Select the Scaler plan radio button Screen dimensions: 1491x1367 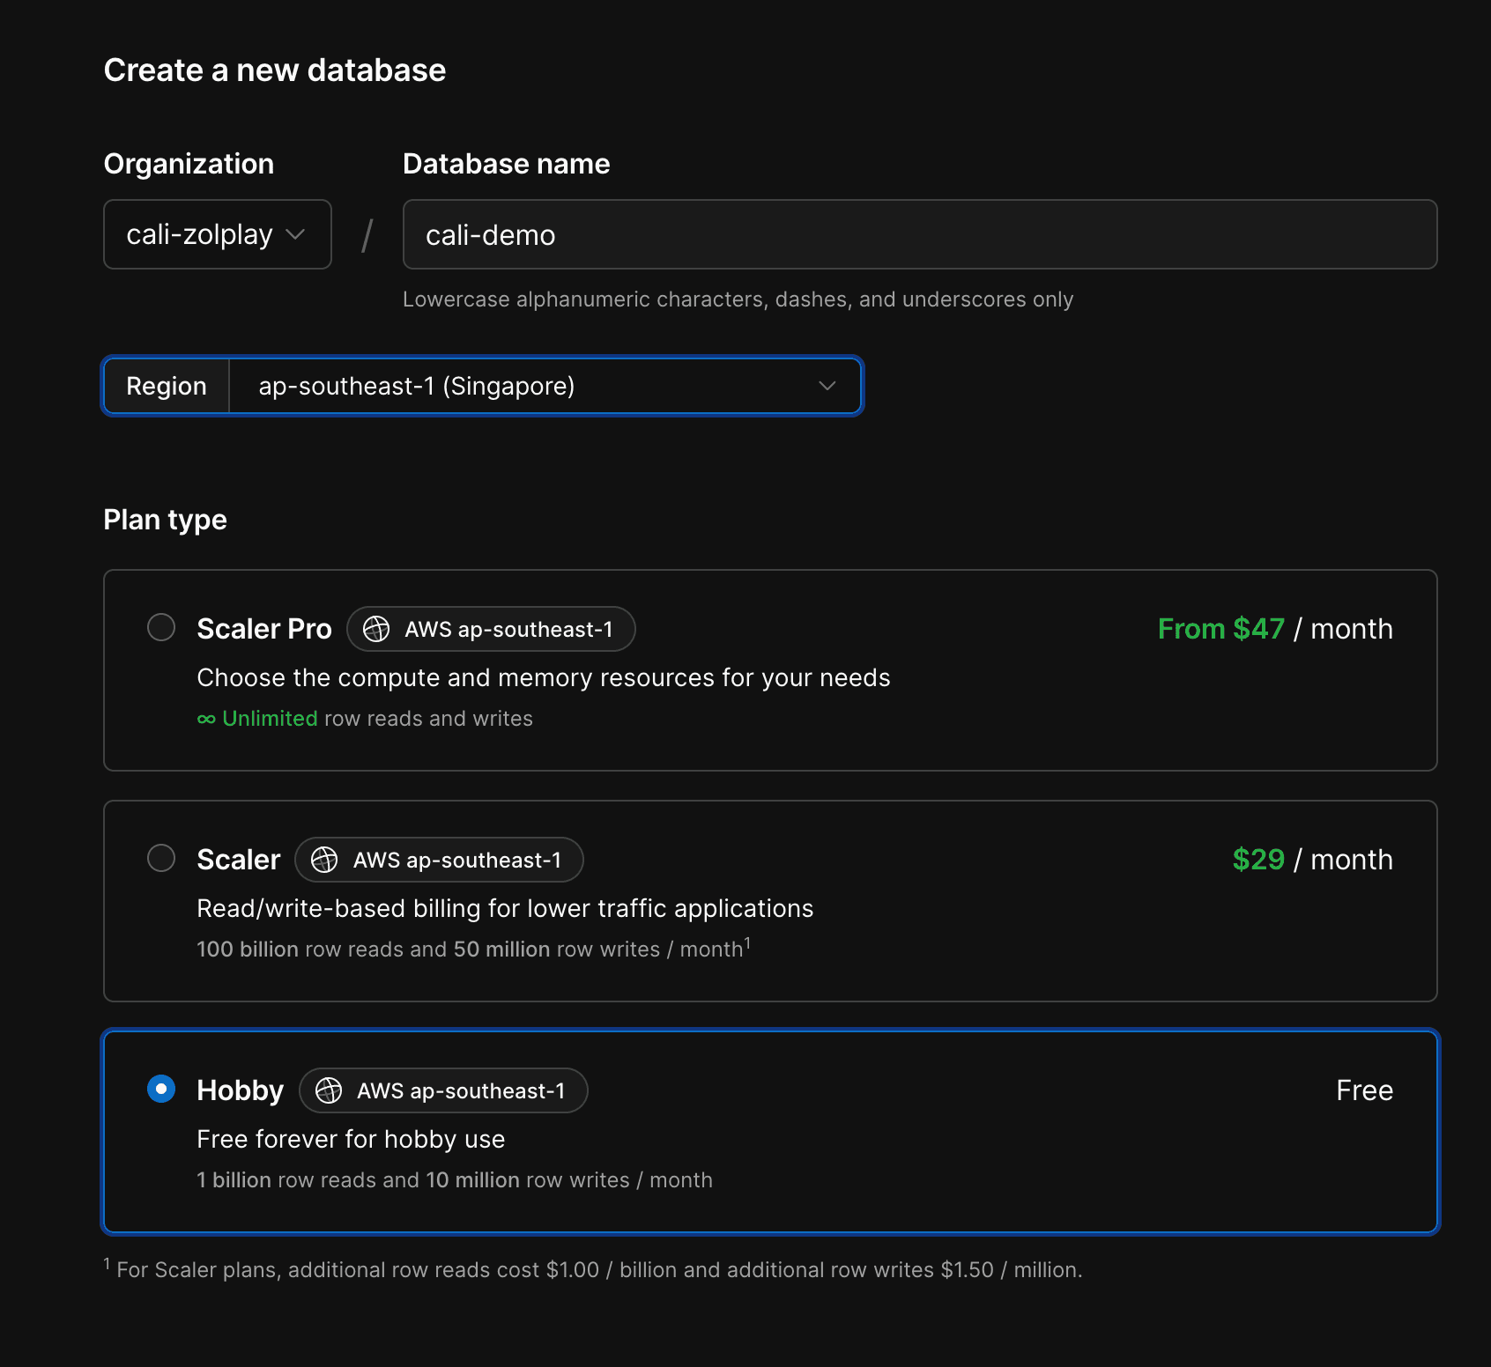click(x=161, y=858)
